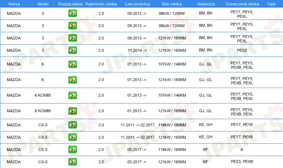Click fuel icon in CX-5 PEX3, PEXB row
This screenshot has width=283, height=168.
pyautogui.click(x=72, y=162)
